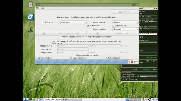Open the File menu
Viewport: 181px width, 101px height.
point(37,8)
